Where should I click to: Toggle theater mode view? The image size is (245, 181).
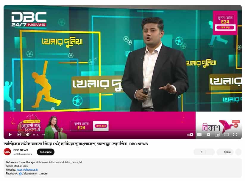point(226,135)
